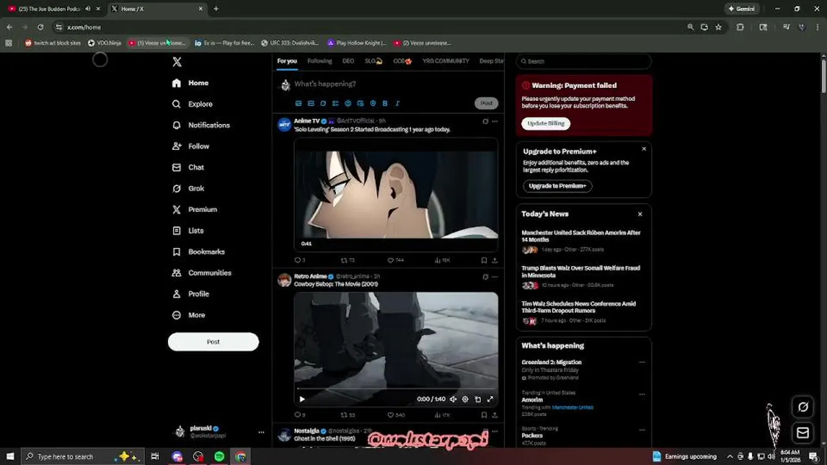Click the X logo above the Home link

177,62
